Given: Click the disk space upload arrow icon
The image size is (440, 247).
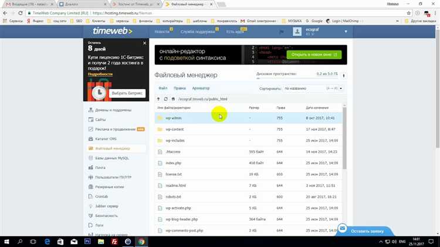Looking at the screenshot, I should tap(343, 76).
